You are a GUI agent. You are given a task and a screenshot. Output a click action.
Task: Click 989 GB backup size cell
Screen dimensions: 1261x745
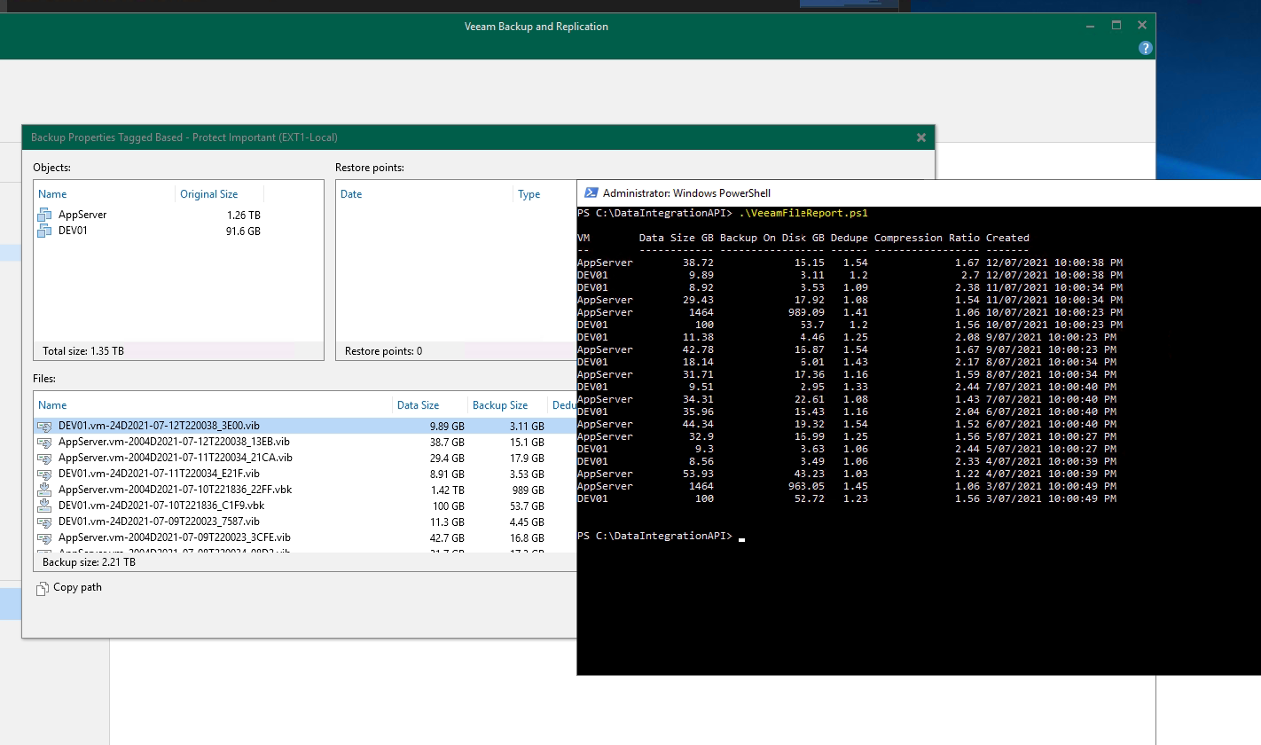[528, 490]
